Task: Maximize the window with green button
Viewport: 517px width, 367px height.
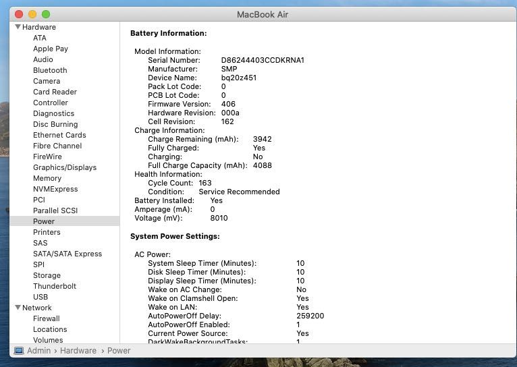Action: [x=46, y=14]
